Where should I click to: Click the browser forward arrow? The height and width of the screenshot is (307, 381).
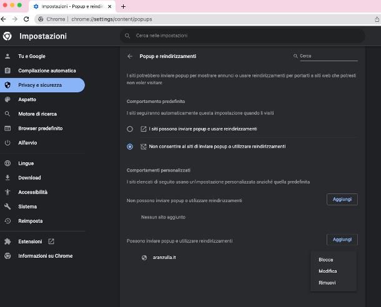[x=15, y=19]
